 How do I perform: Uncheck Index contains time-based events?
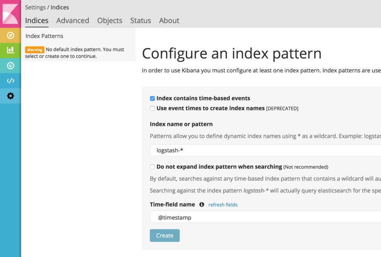(x=152, y=98)
